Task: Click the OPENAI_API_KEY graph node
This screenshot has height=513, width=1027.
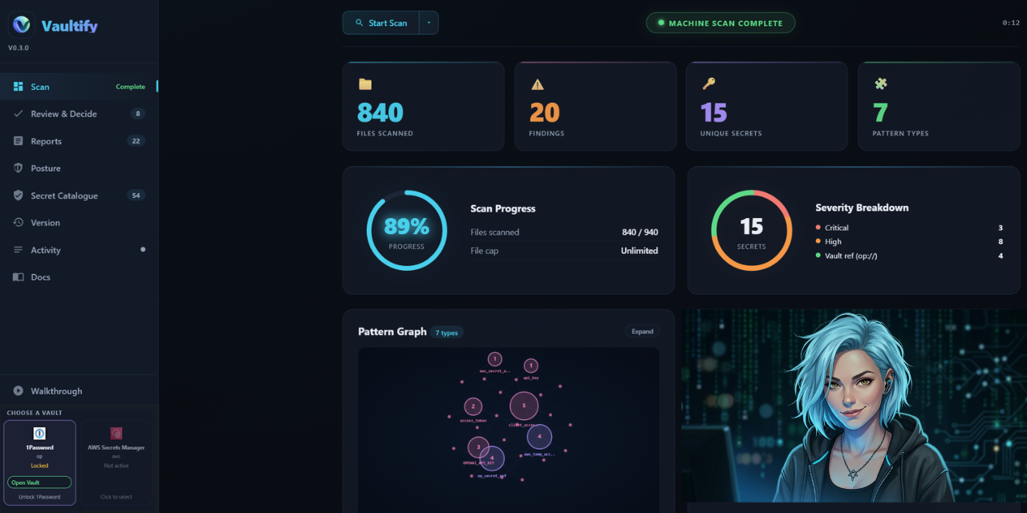Action: click(478, 447)
